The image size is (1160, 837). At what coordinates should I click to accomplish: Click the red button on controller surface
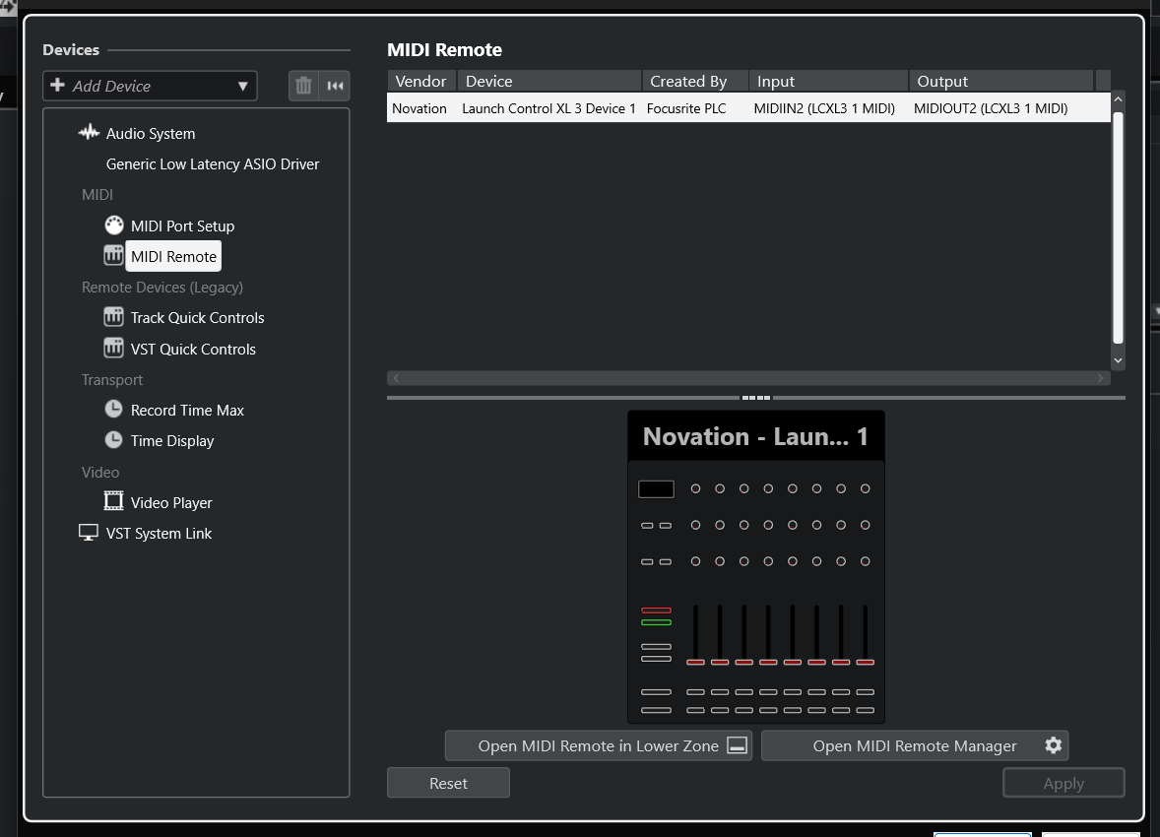pyautogui.click(x=656, y=611)
